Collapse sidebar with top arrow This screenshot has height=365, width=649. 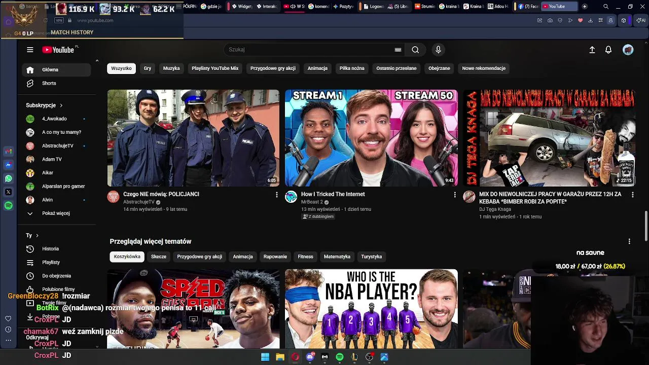[x=97, y=61]
